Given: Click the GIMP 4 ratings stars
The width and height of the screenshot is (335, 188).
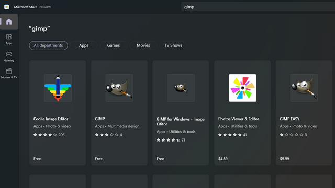Looking at the screenshot, I should click(108, 135).
